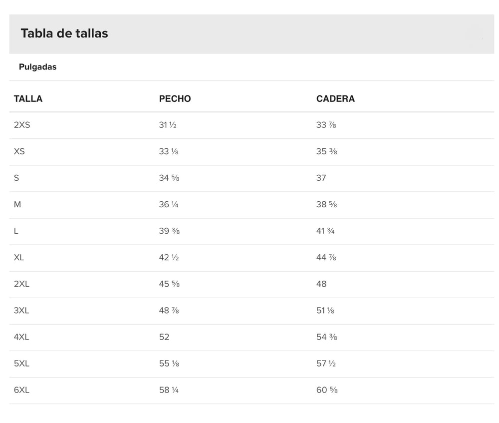Click the CADERA column header
Screen dimensions: 499x423
coord(335,99)
